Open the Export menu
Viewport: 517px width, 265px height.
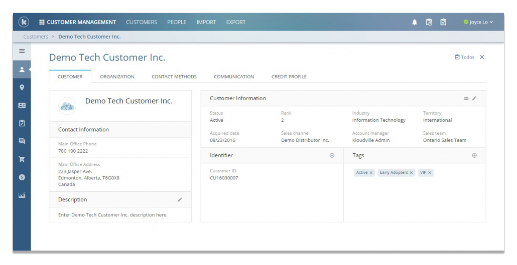click(236, 22)
